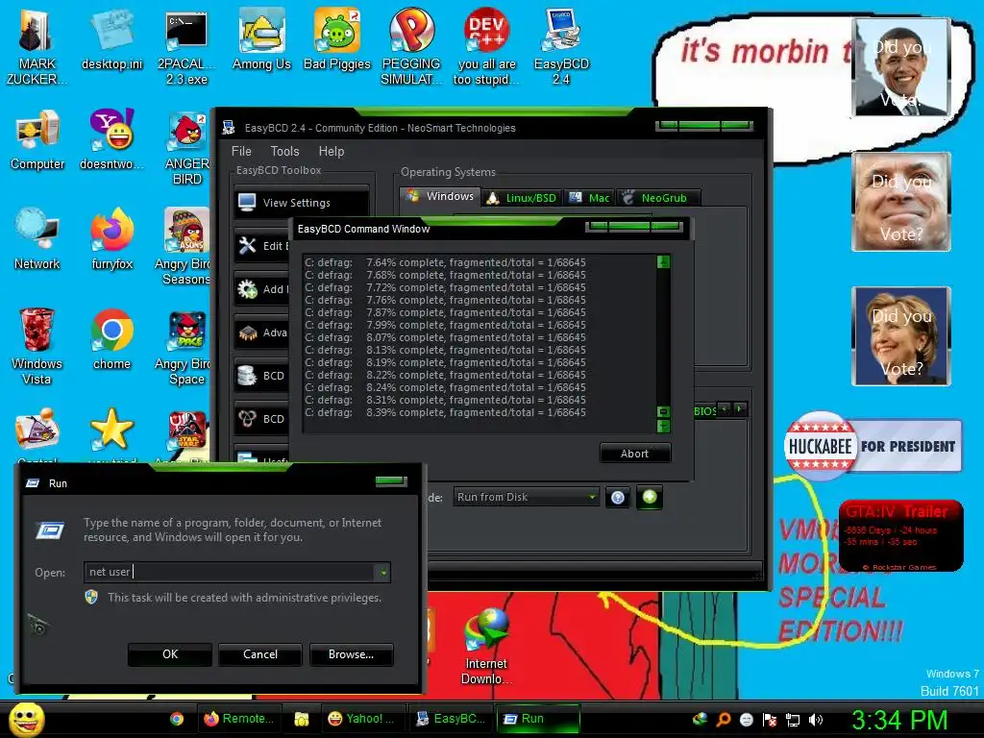The height and width of the screenshot is (738, 984).
Task: Open the Windows Vista recycle bin icon
Action: [x=37, y=346]
